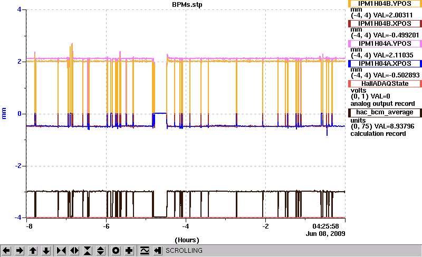Click the Jun 08, 2009 date label

tap(325, 234)
